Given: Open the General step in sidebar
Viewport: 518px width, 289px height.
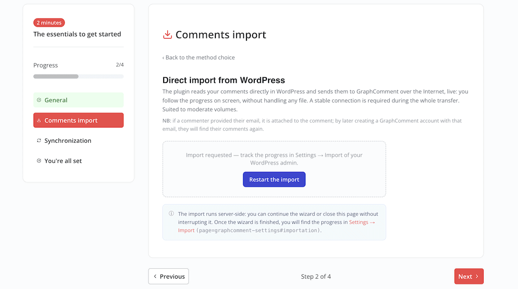Looking at the screenshot, I should coord(79,100).
